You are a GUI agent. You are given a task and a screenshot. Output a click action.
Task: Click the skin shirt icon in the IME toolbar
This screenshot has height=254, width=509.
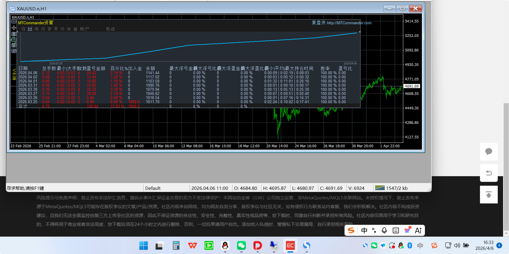coord(408,230)
